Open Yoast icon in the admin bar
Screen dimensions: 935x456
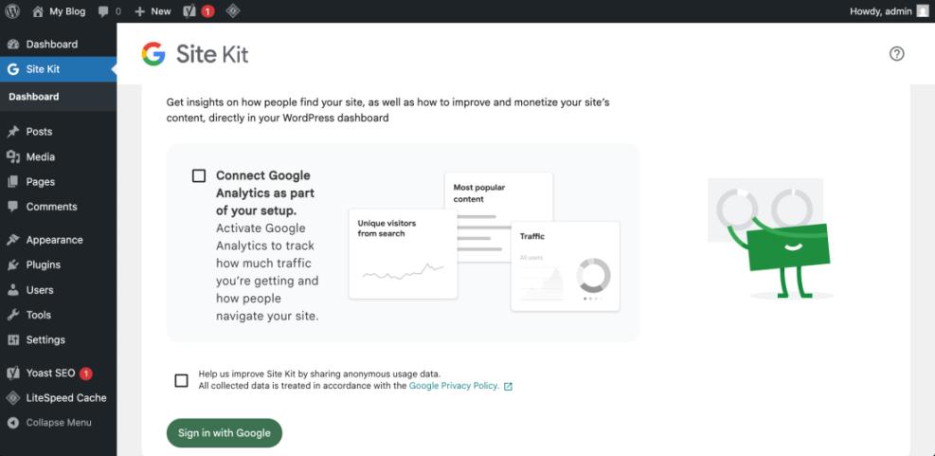189,10
